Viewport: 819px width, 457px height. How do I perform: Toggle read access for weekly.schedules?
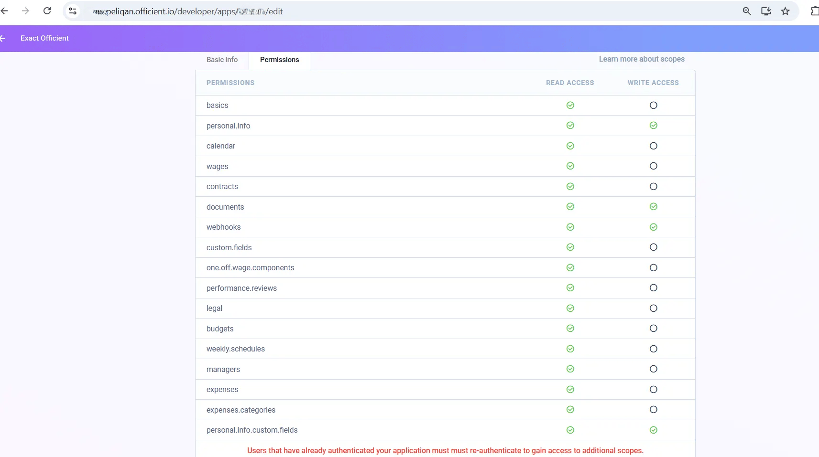570,349
